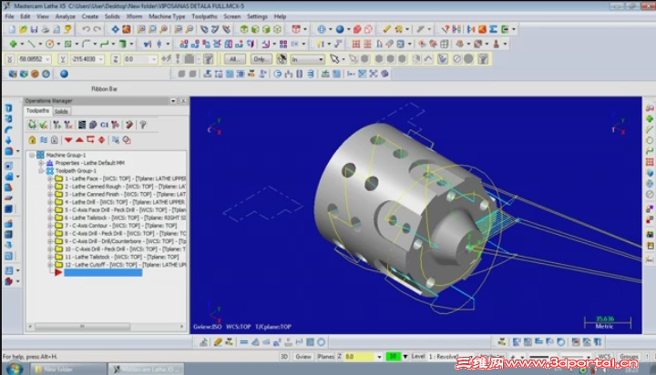Click the Analyze question-mark icon
Image resolution: width=656 pixels, height=375 pixels.
click(x=446, y=29)
